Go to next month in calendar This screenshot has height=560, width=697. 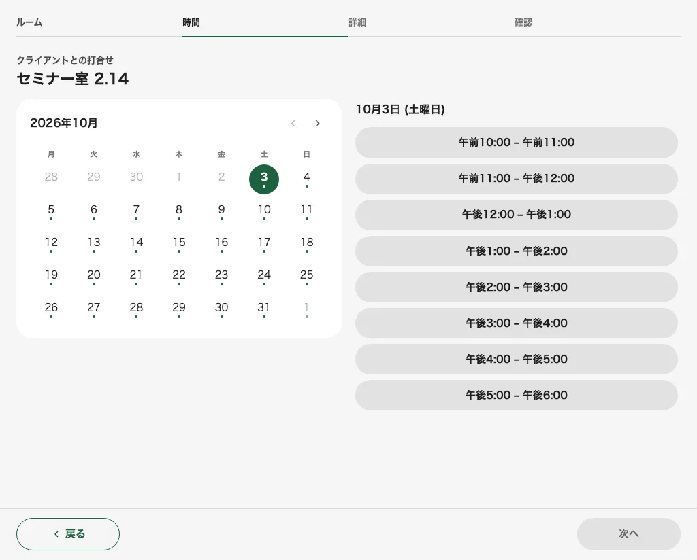317,124
